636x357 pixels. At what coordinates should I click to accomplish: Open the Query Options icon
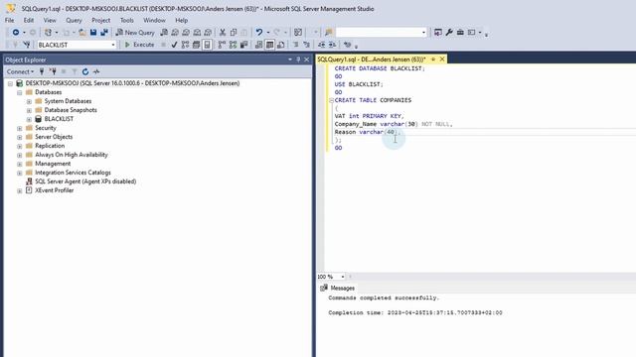click(196, 45)
